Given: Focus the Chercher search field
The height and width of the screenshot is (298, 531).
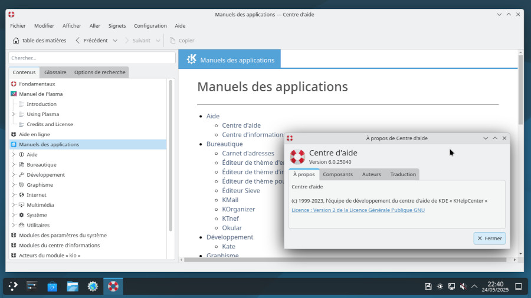Looking at the screenshot, I should [x=92, y=58].
